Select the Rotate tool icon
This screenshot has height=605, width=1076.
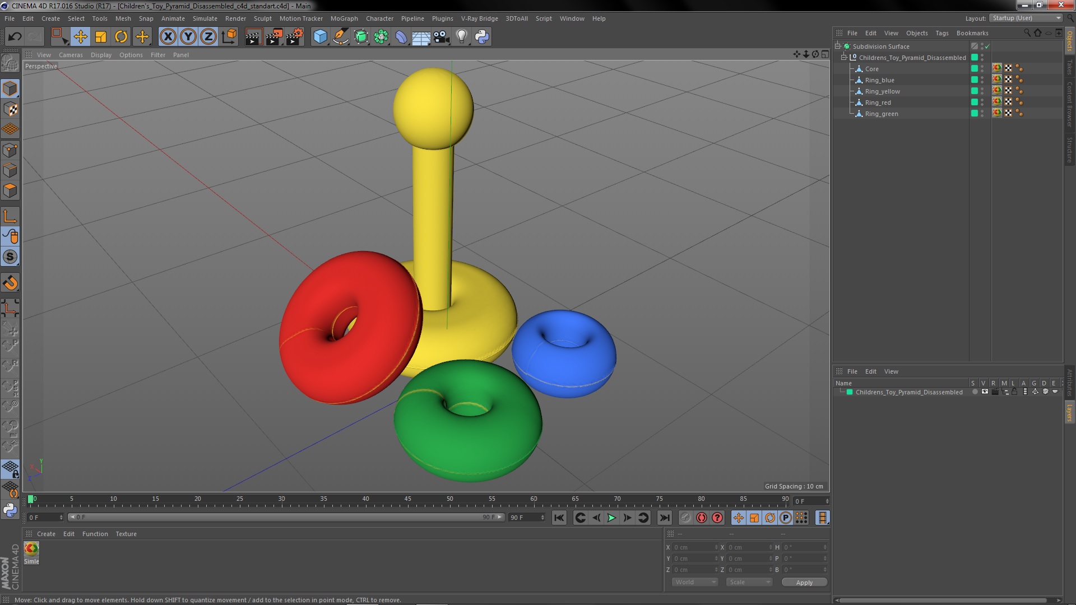(121, 37)
